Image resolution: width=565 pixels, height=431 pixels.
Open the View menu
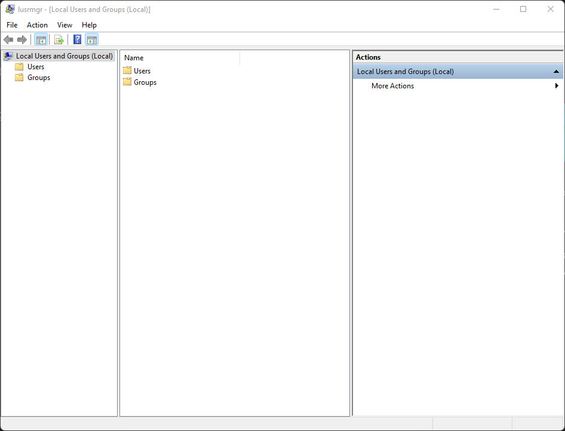[x=65, y=25]
